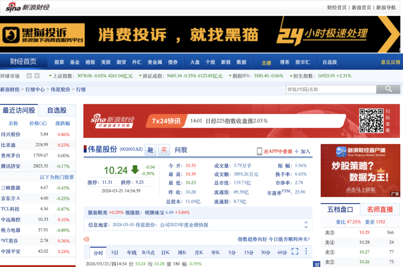Open the 基金 navigation menu item
Screen dimensions: 403x267
[75, 62]
